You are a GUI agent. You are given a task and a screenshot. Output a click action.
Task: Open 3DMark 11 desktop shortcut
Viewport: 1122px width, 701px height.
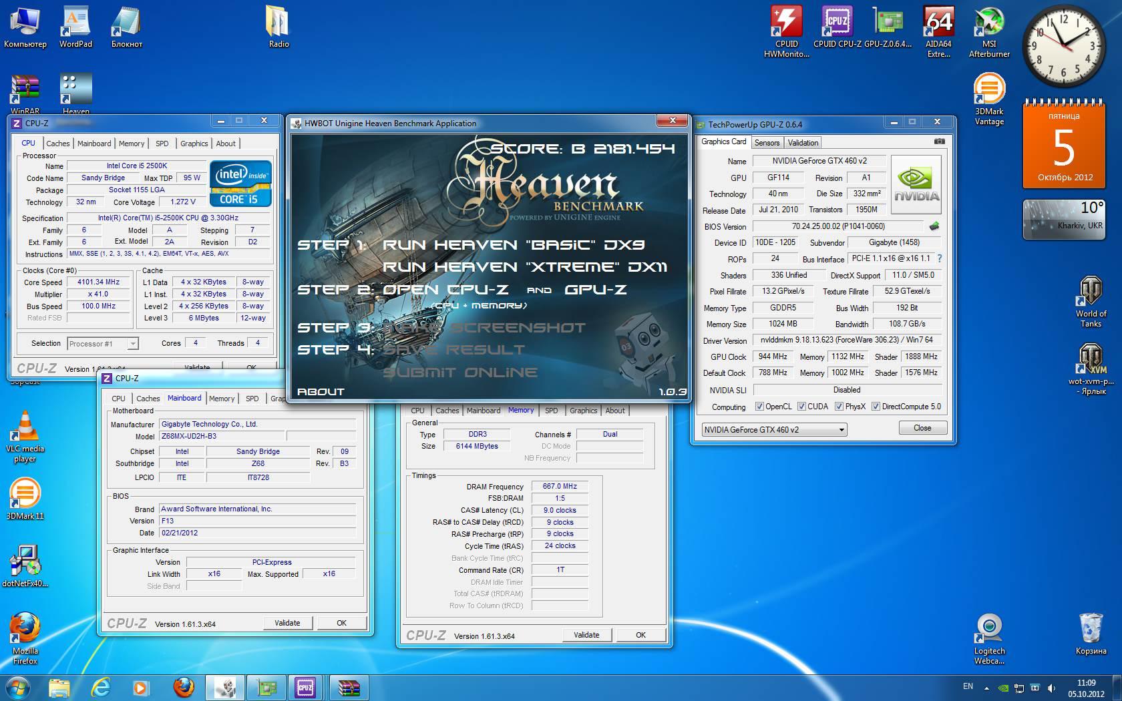[x=25, y=499]
